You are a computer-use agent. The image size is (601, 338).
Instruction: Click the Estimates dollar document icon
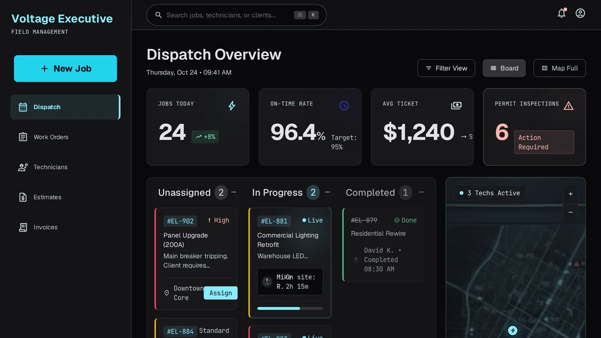[x=23, y=197]
